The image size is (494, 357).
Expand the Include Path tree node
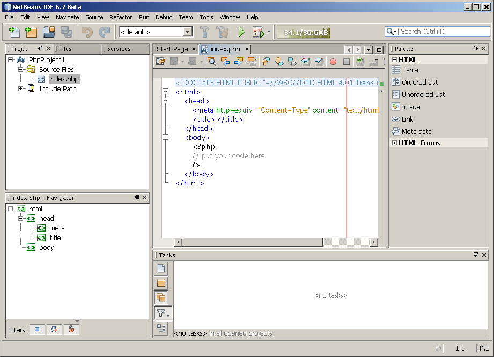click(x=21, y=89)
